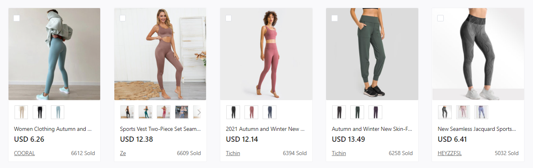Open the COORAL store link
This screenshot has width=533, height=168.
[x=24, y=153]
